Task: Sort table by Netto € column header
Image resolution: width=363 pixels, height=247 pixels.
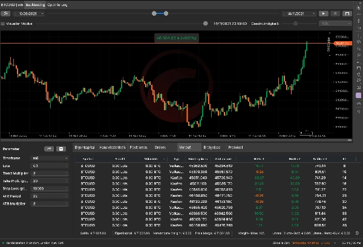Action: click(x=259, y=159)
